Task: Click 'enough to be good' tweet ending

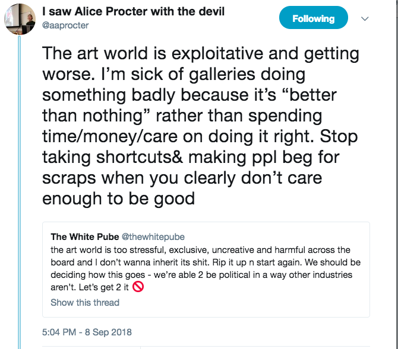Action: point(118,198)
